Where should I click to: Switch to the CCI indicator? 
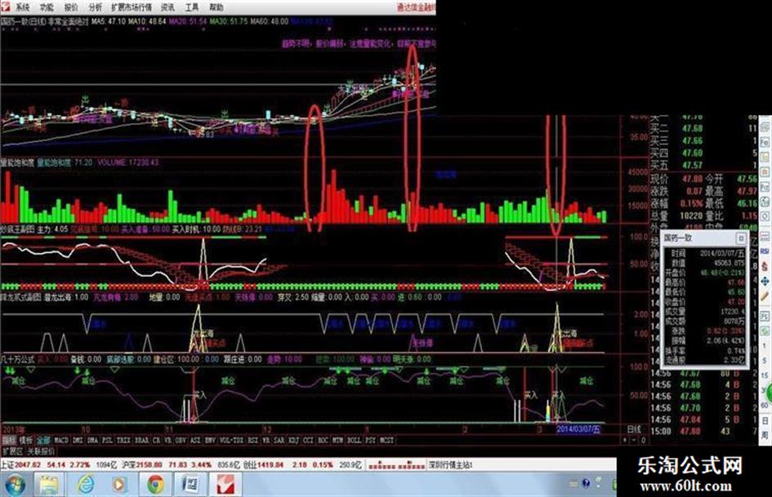(x=308, y=441)
